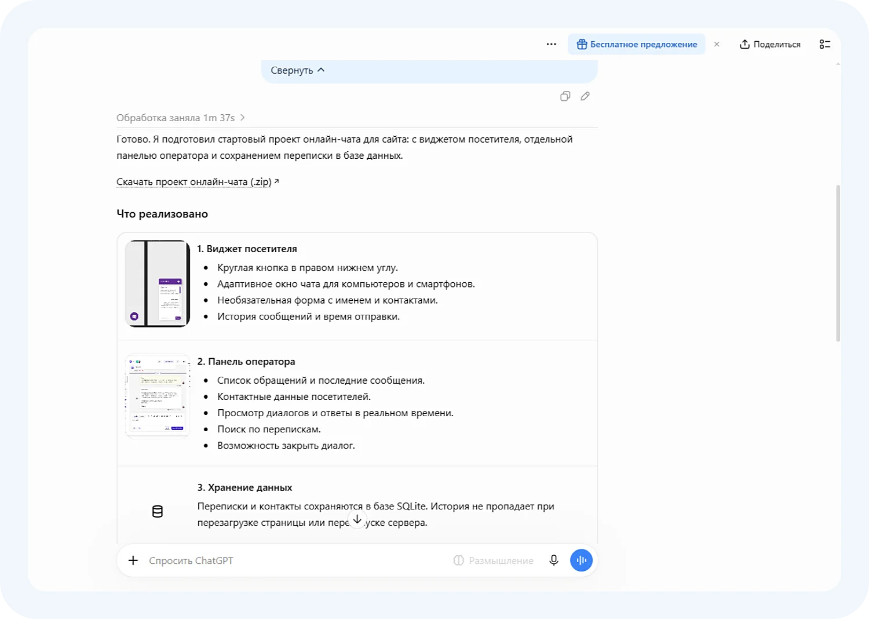The width and height of the screenshot is (869, 619).
Task: Open the visitor widget preview thumbnail
Action: [158, 283]
